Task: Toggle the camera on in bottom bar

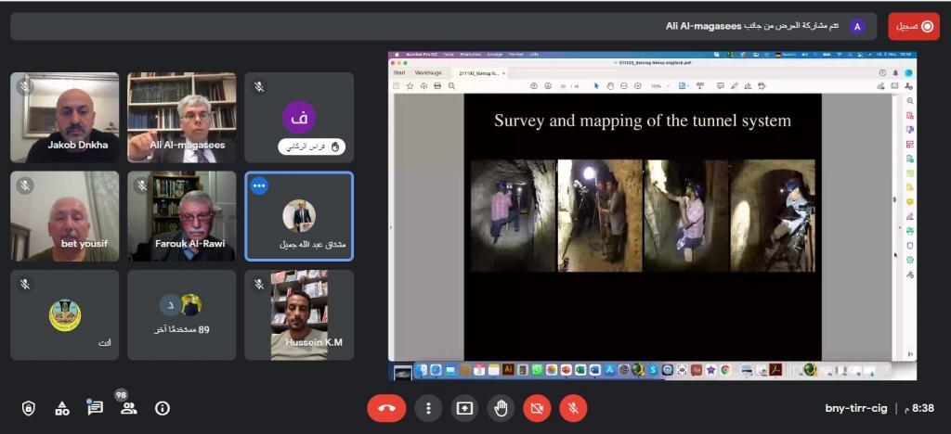Action: click(536, 408)
